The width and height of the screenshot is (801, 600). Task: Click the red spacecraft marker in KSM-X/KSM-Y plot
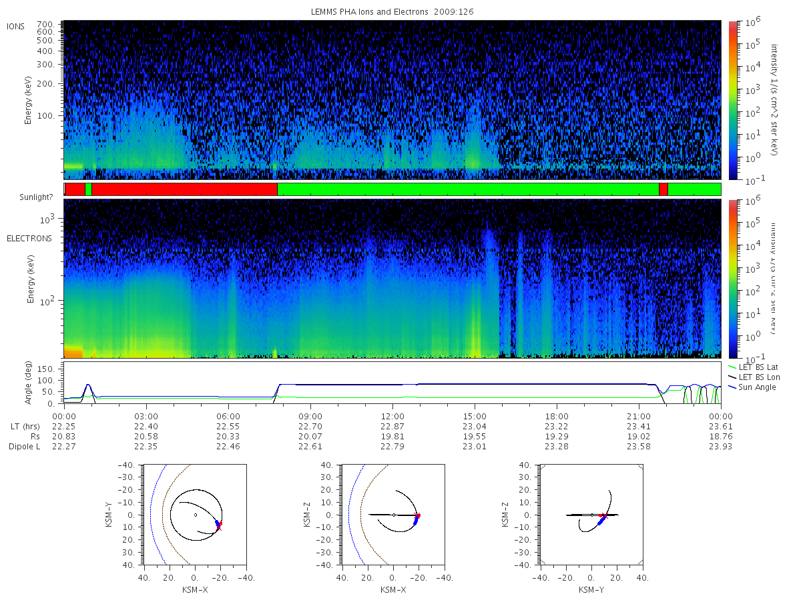[219, 526]
